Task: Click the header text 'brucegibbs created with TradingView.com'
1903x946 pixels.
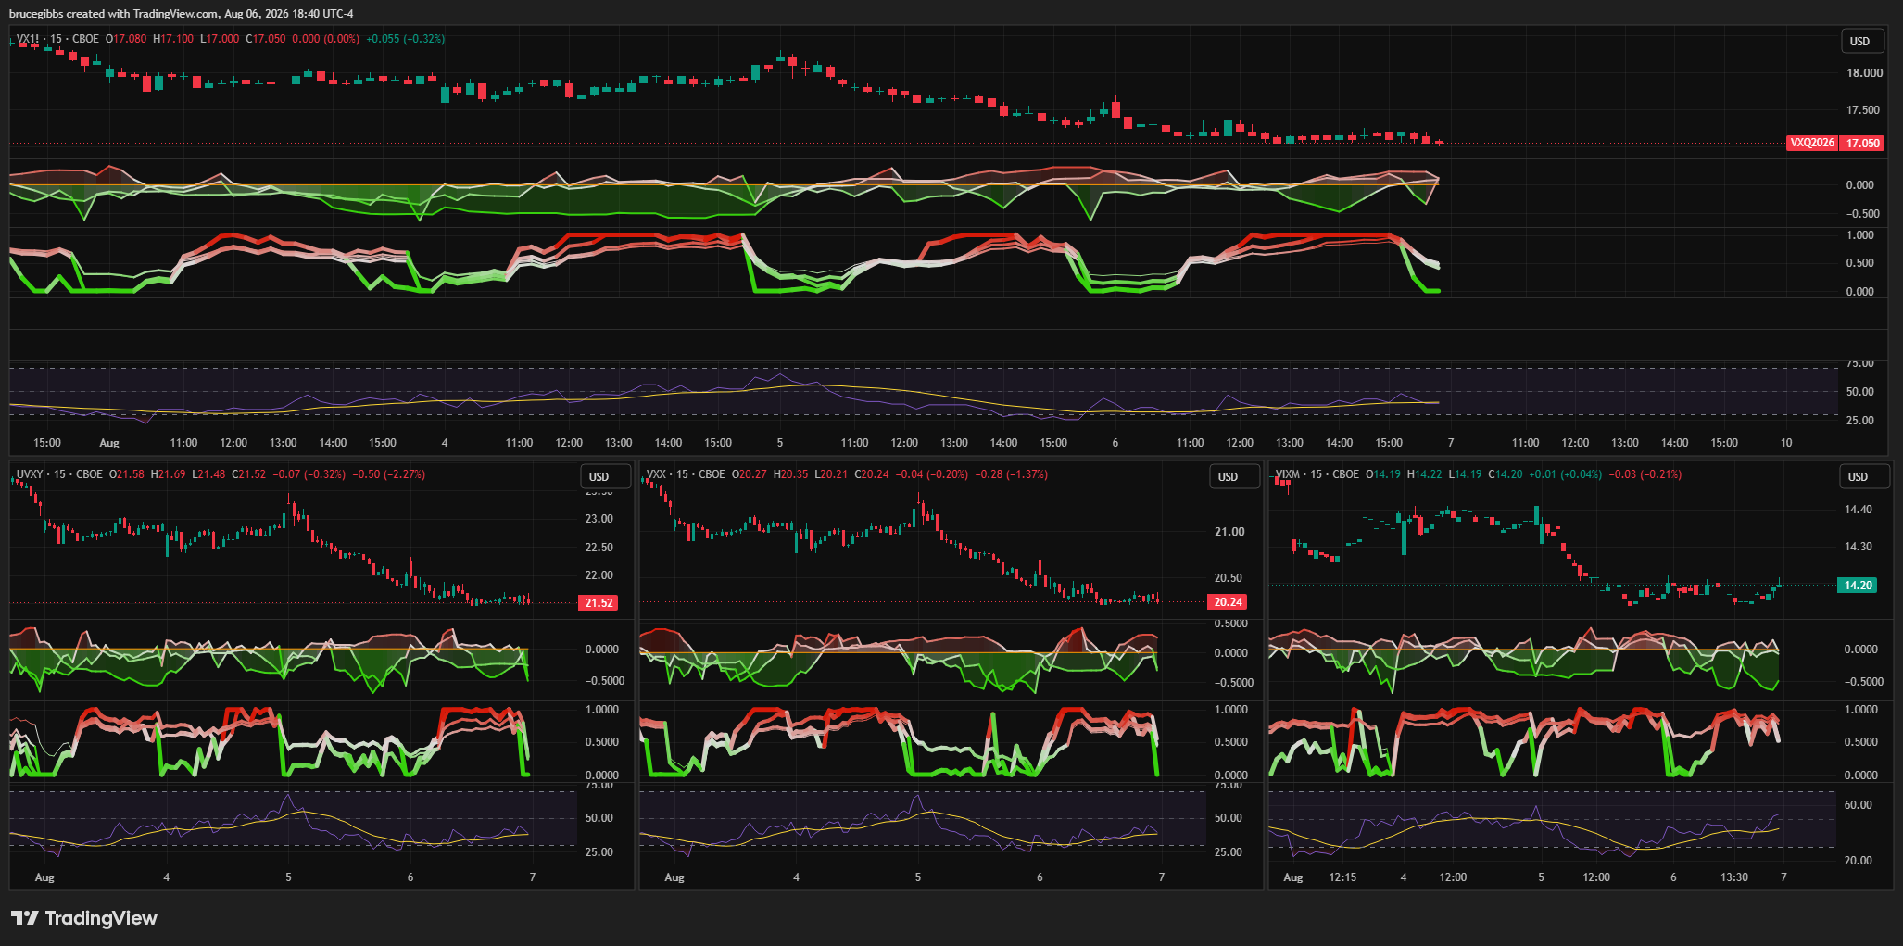Action: tap(114, 14)
